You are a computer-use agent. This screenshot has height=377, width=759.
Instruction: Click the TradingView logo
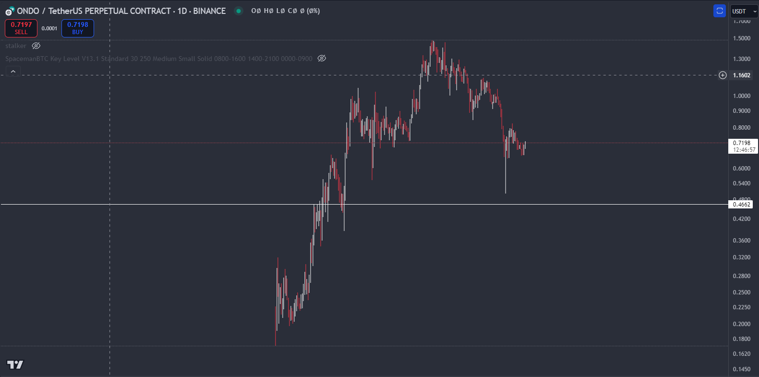click(x=15, y=365)
